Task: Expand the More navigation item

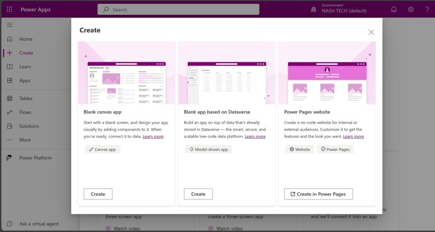Action: pyautogui.click(x=25, y=140)
